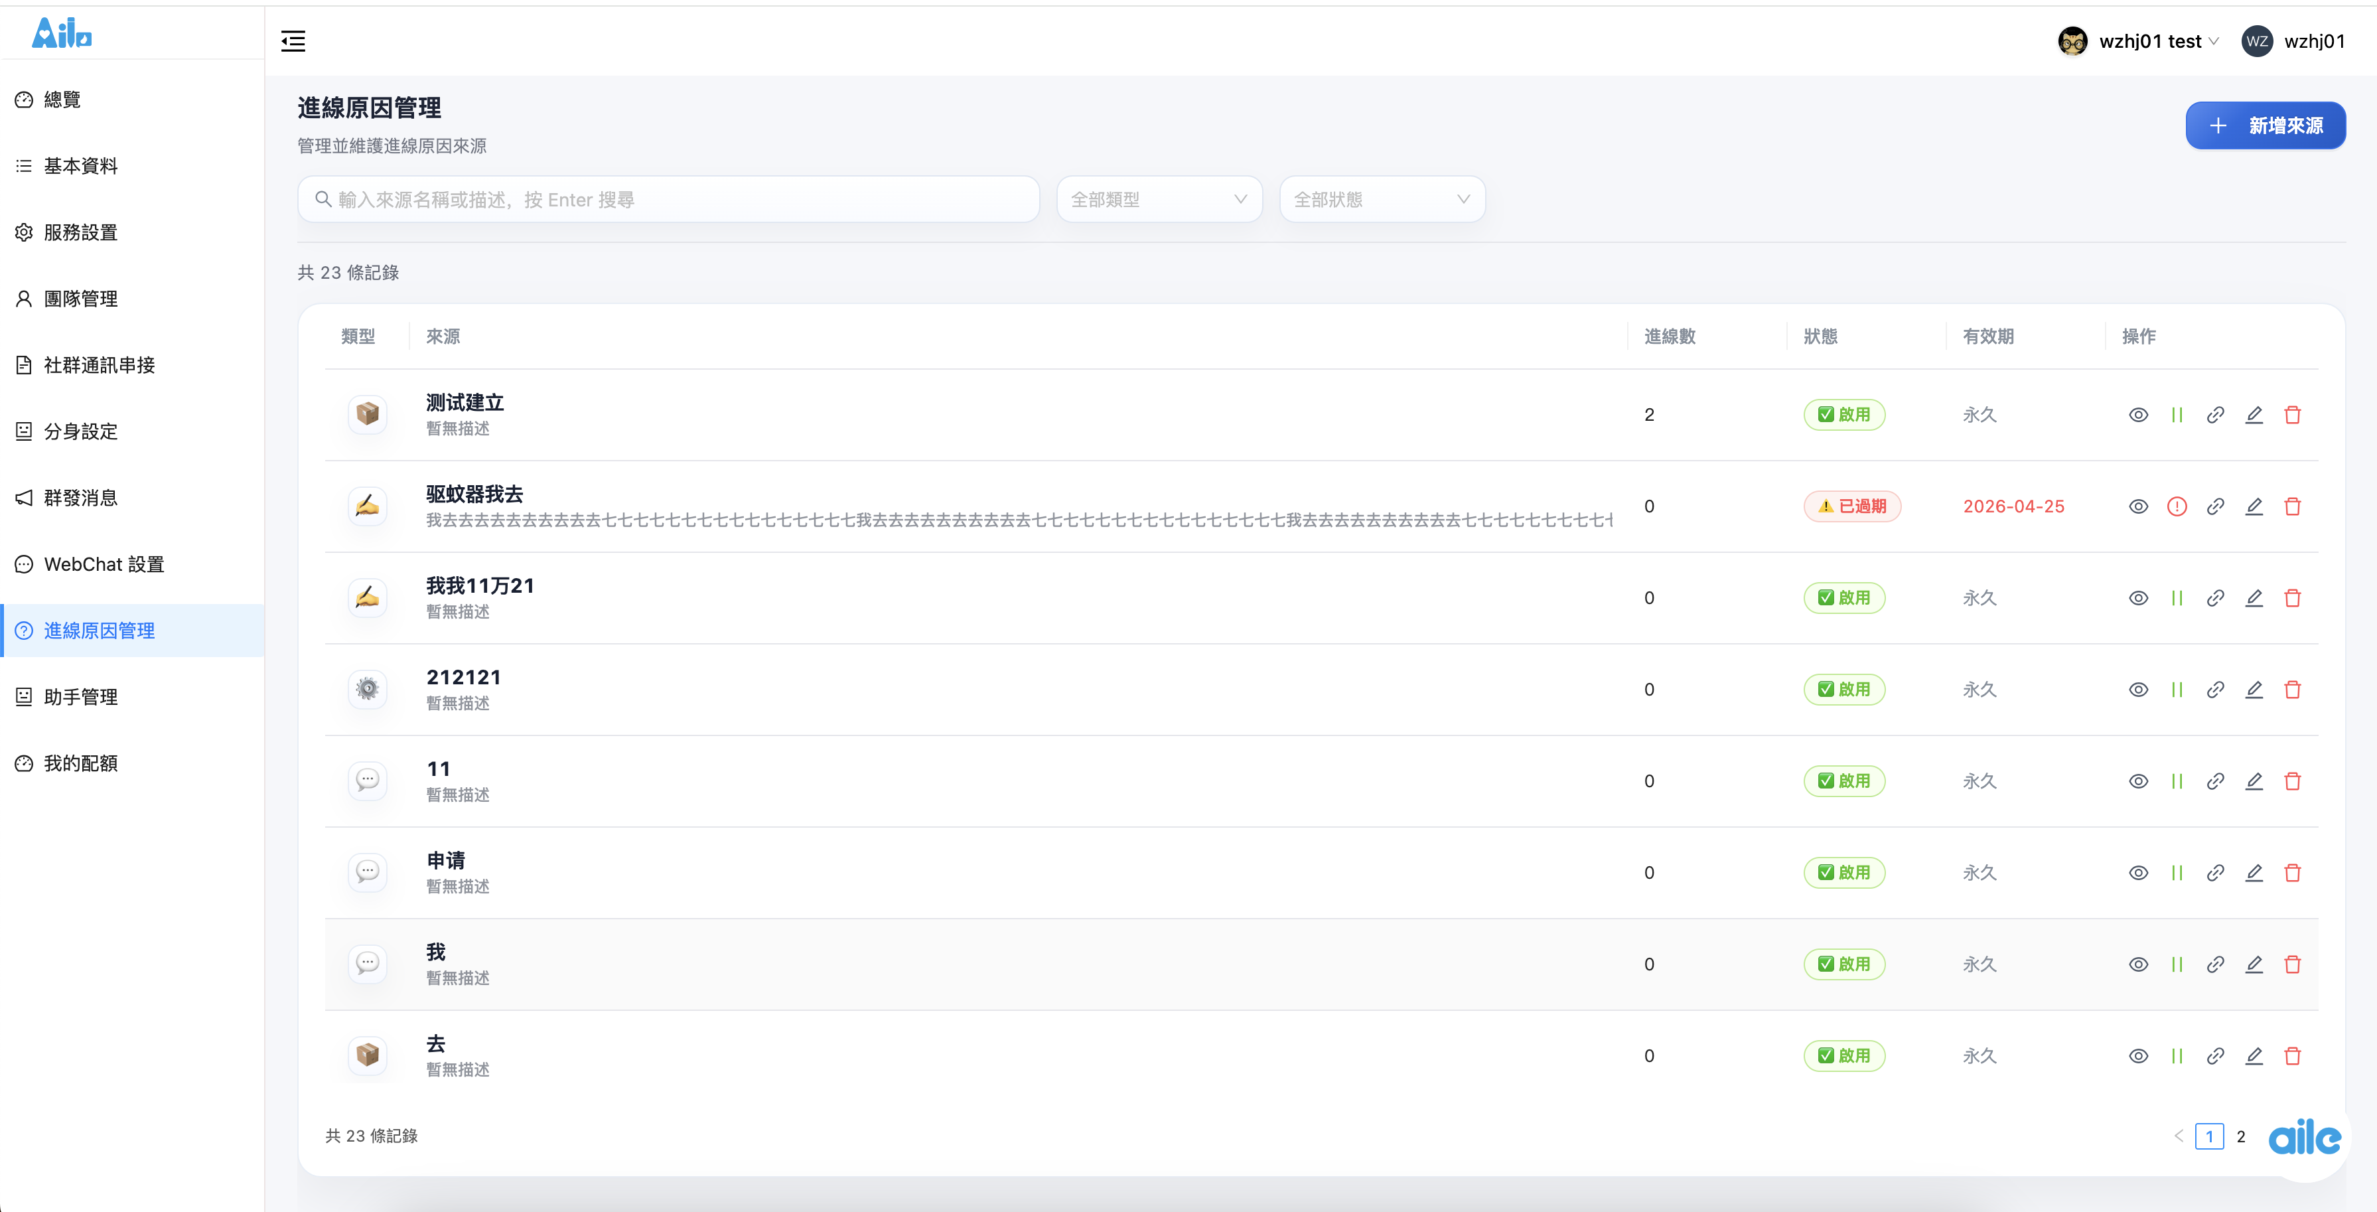Image resolution: width=2377 pixels, height=1212 pixels.
Task: Click the edit icon in 去 row
Action: tap(2254, 1056)
